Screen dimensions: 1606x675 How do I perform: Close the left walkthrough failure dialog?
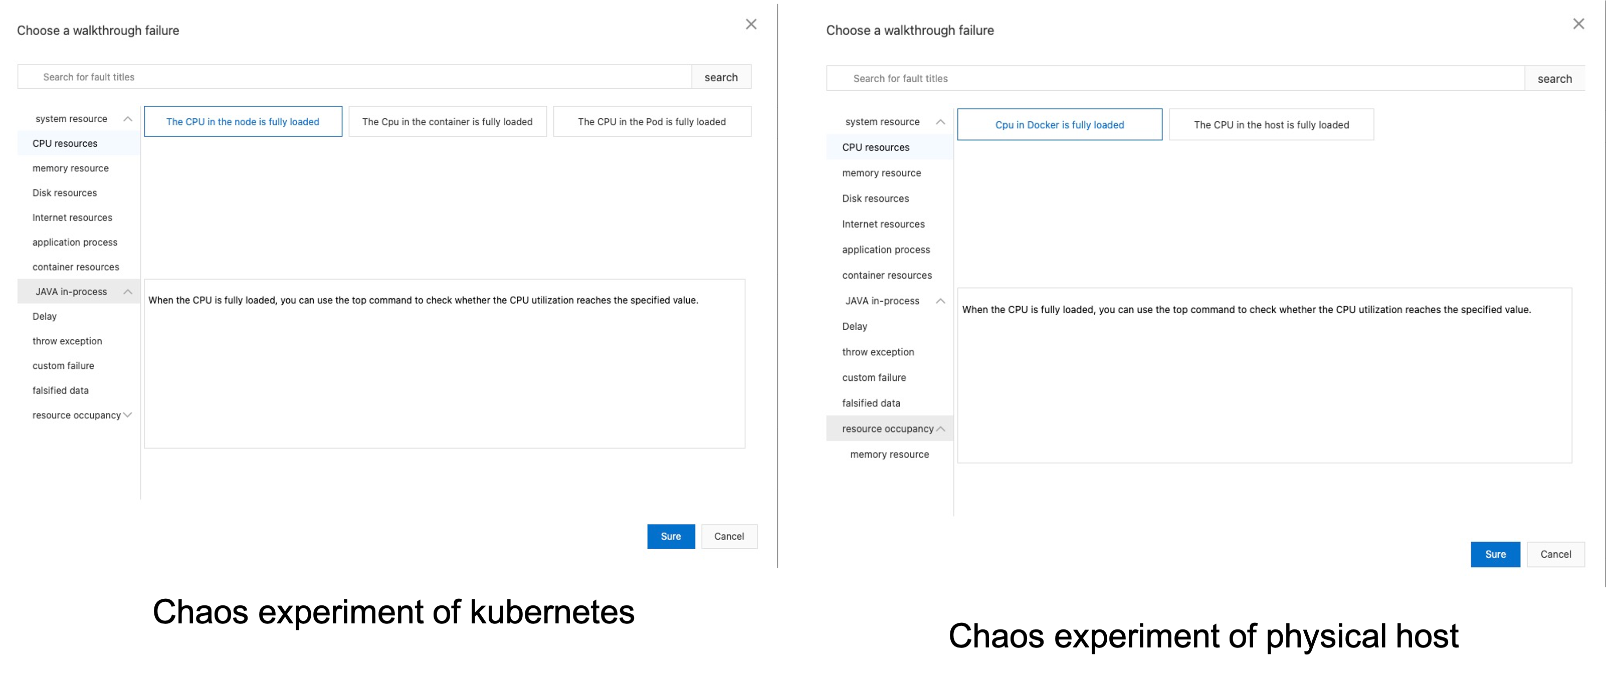tap(751, 25)
